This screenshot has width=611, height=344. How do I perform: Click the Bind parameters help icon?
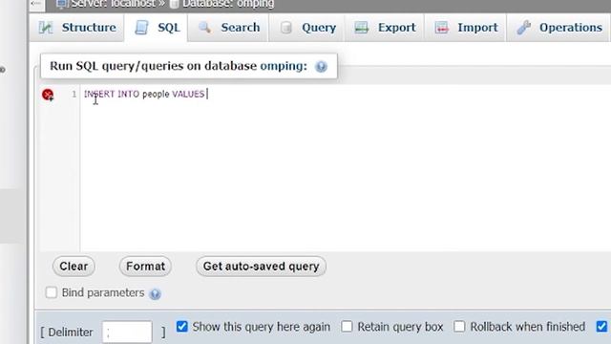[x=155, y=293]
